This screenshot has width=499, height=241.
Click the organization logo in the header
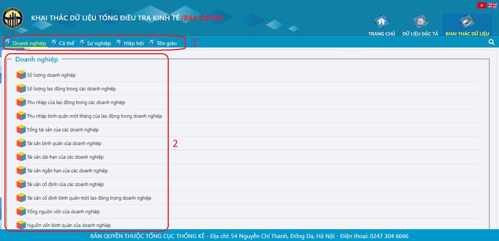(13, 19)
